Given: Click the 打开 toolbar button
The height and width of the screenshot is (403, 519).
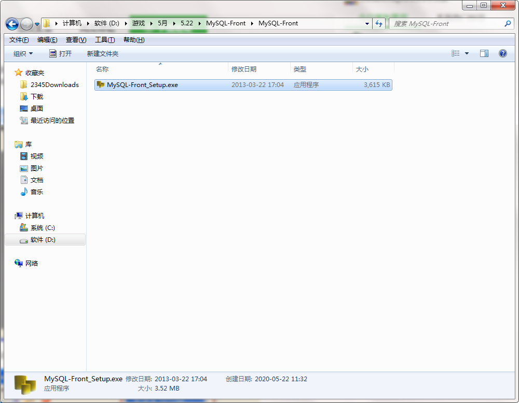Looking at the screenshot, I should [61, 53].
